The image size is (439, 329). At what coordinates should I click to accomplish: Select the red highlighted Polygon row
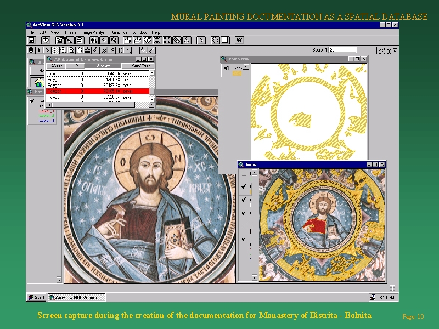pos(98,91)
